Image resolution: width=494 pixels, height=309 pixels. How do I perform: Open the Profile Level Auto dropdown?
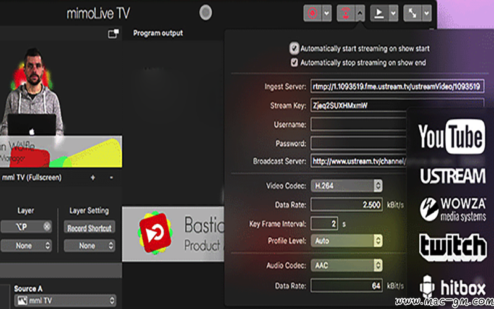click(346, 241)
